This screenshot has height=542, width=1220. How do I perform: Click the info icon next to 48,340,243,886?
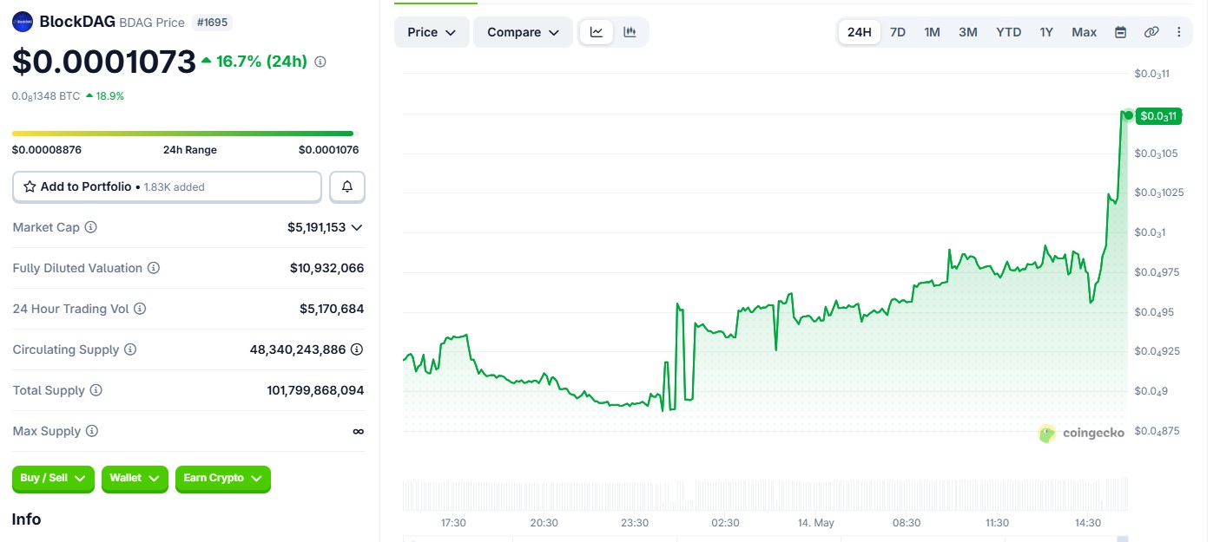click(x=357, y=349)
